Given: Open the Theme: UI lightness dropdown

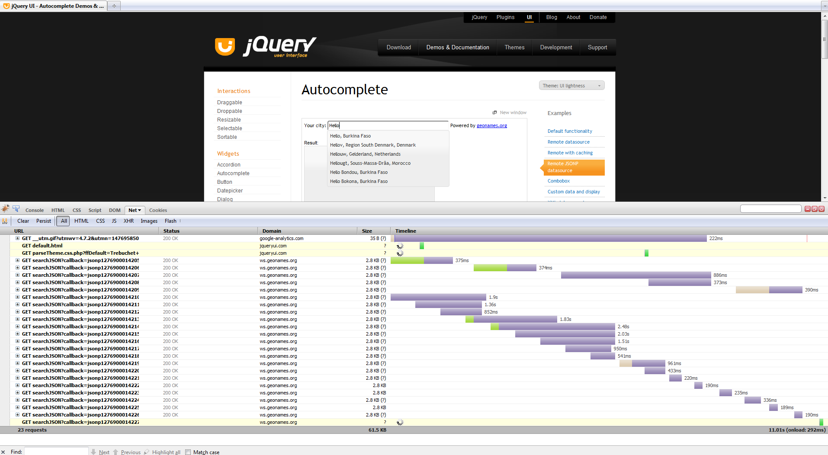Looking at the screenshot, I should pos(571,86).
